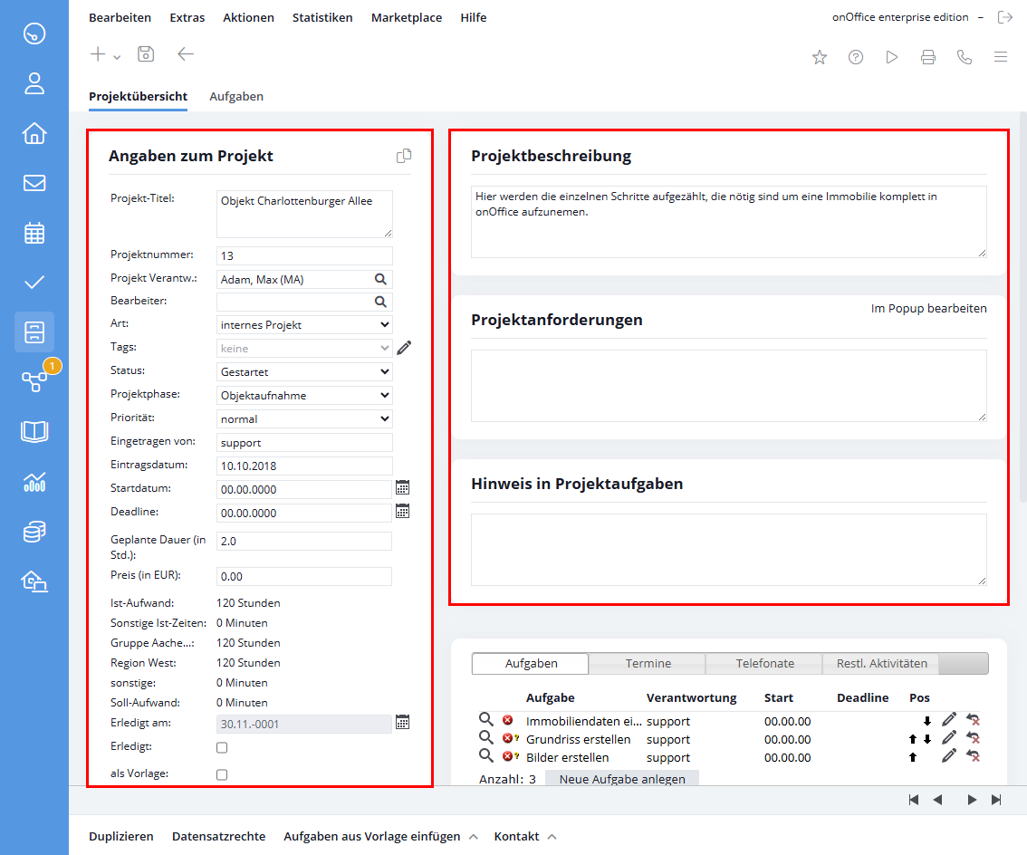Switch to the Aufgaben tab at top
Image resolution: width=1027 pixels, height=855 pixels.
[235, 96]
